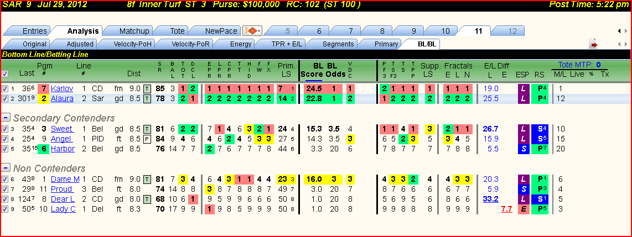Click the green P4 RS badge for Alaura

click(540, 98)
